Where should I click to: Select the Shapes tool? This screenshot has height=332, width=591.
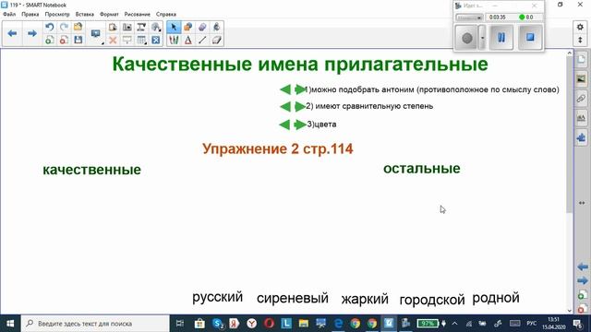tap(187, 27)
